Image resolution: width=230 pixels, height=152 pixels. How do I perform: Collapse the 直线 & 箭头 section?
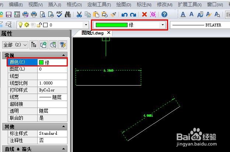pos(63,149)
